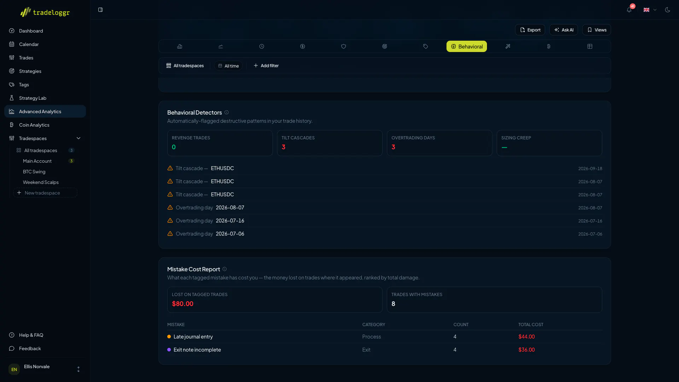Select the table grid tab icon
Viewport: 679px width, 382px height.
point(590,46)
